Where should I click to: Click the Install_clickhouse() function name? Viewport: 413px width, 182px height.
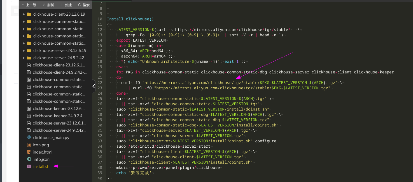(130, 19)
